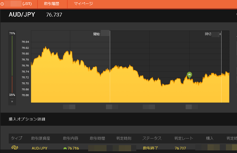
Task: Click the 76.66 axis label
Action: 25,95
